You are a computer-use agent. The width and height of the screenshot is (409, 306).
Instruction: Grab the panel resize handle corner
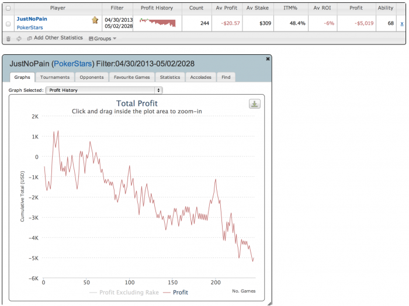click(269, 304)
